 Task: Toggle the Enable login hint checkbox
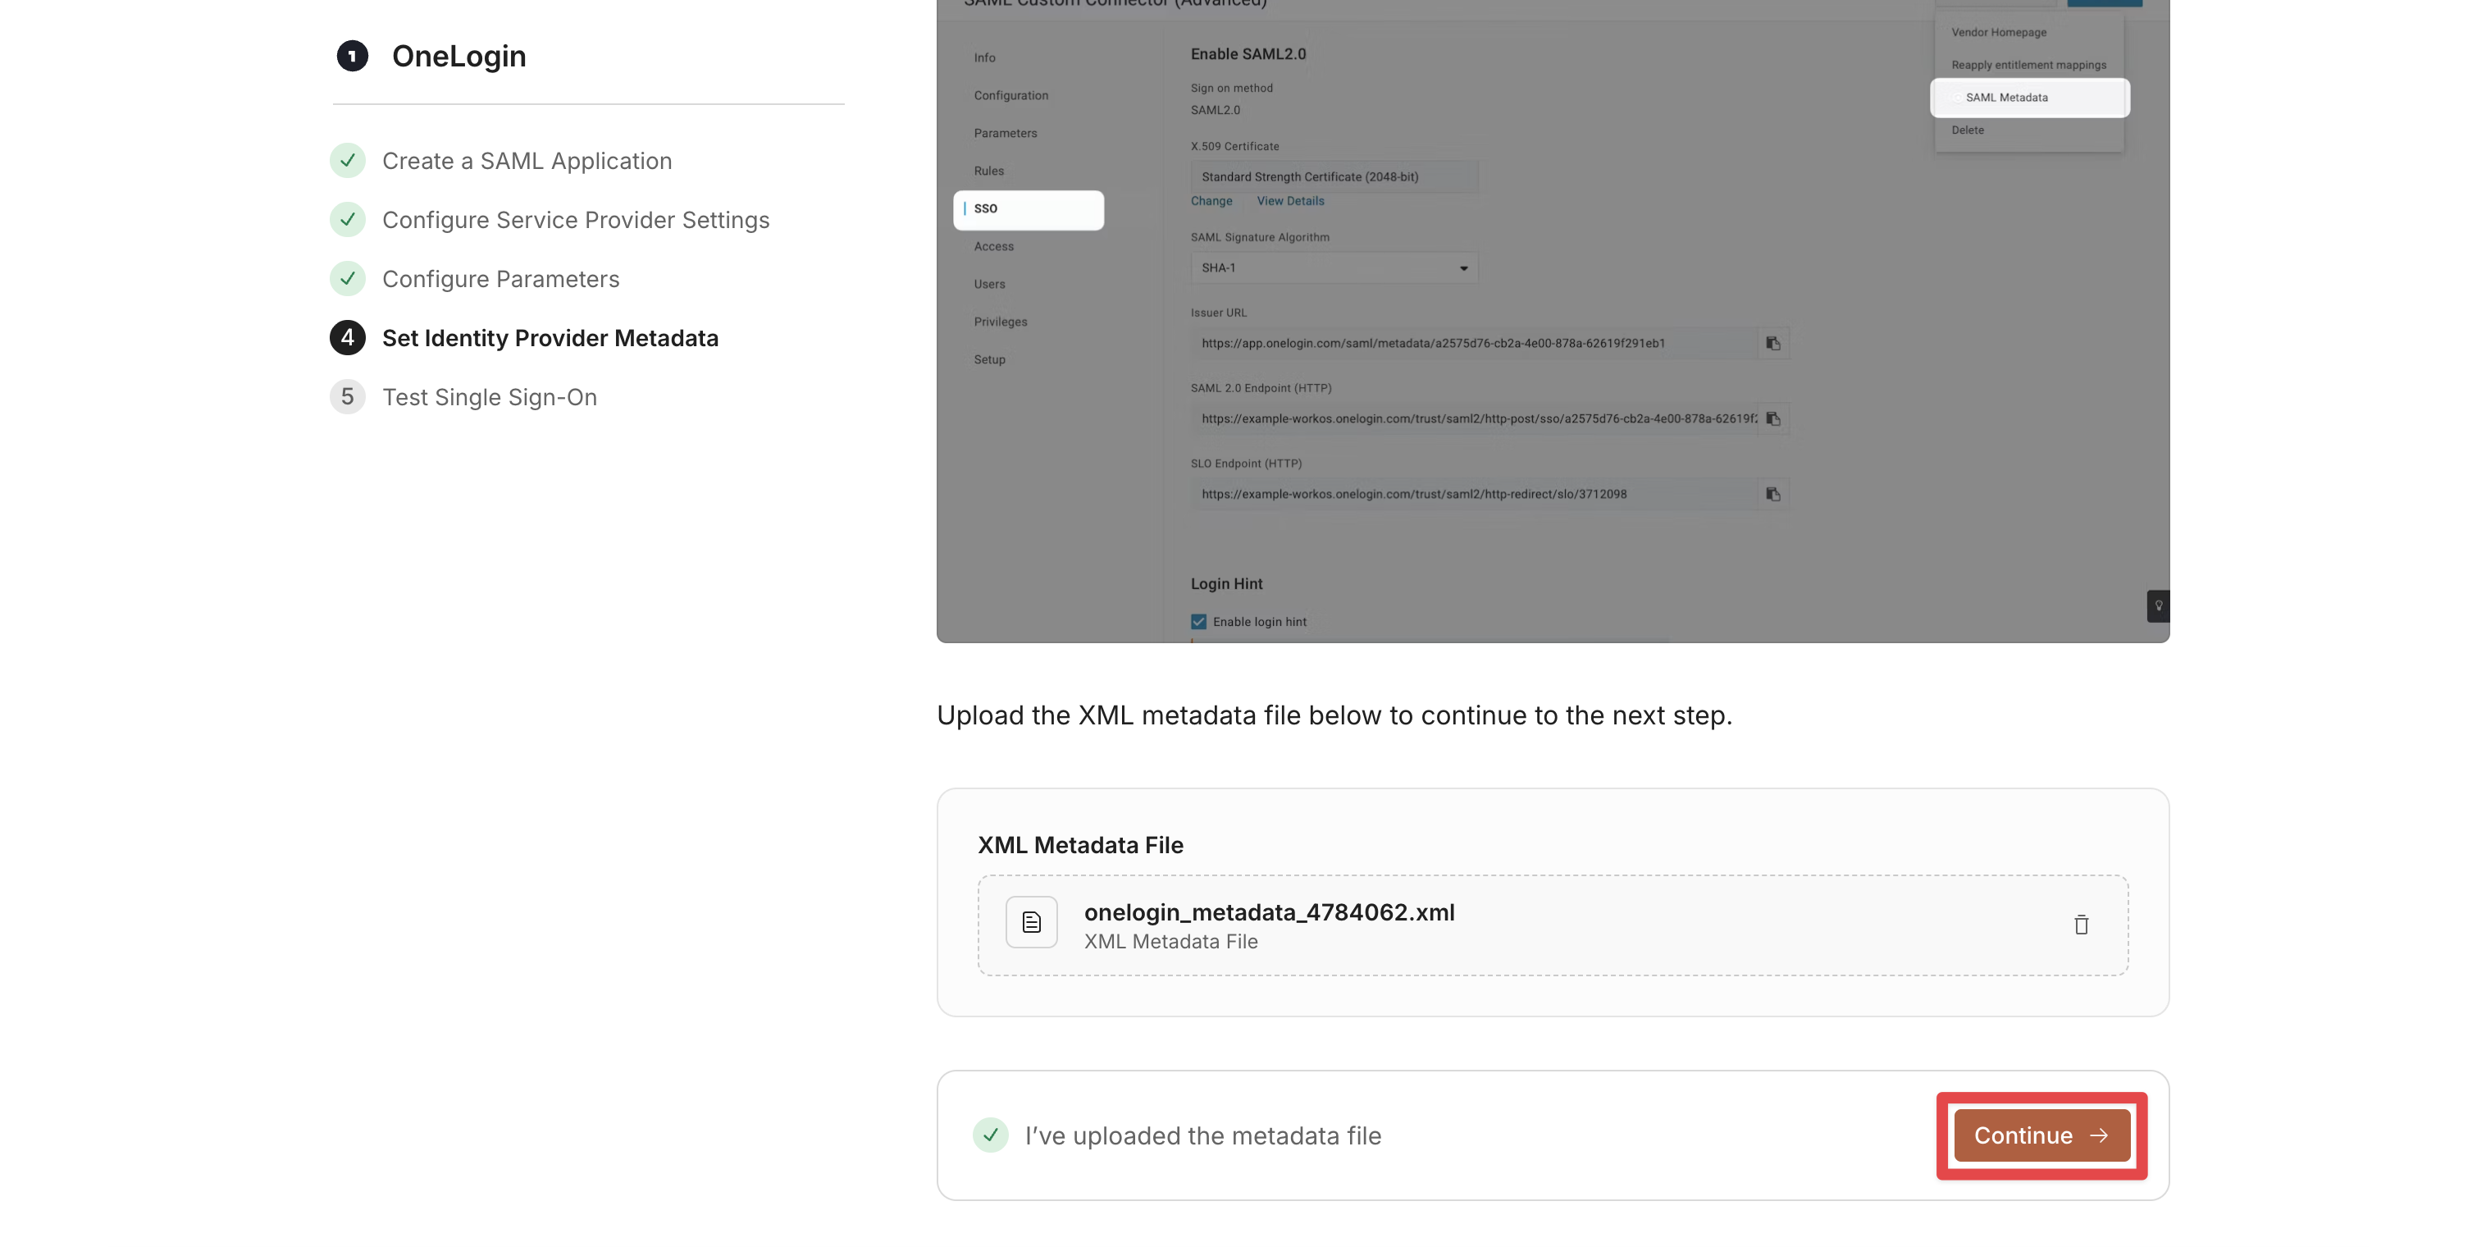coord(1198,622)
